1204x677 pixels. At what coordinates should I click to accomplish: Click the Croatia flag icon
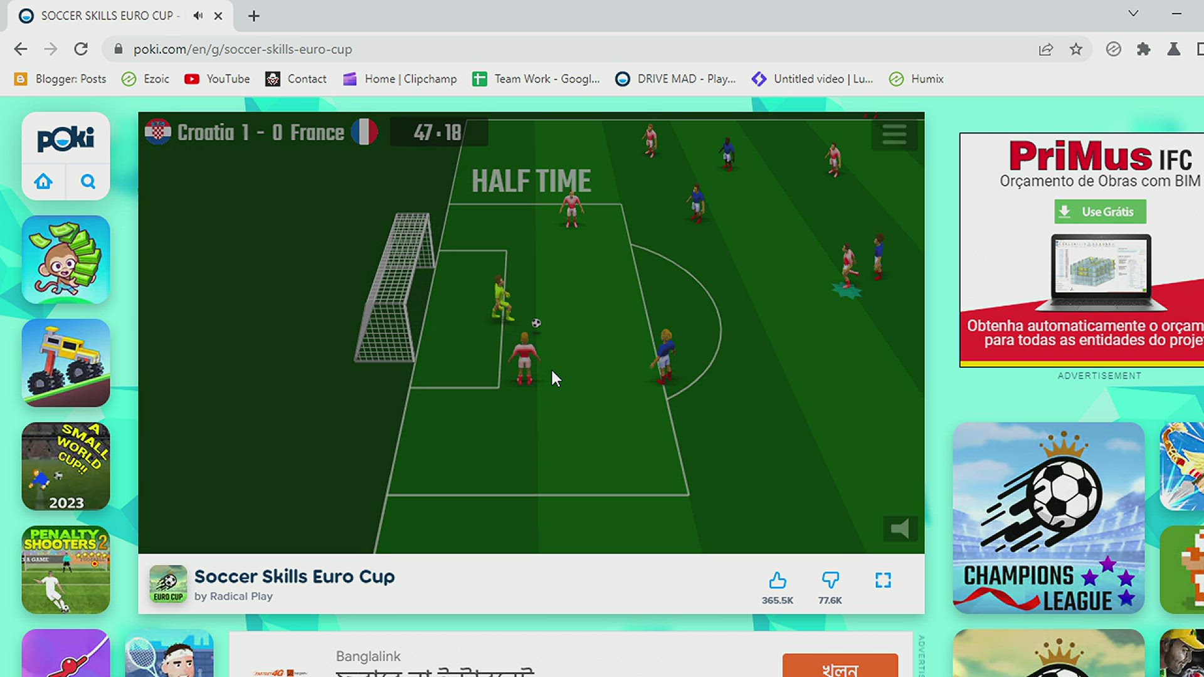click(158, 132)
